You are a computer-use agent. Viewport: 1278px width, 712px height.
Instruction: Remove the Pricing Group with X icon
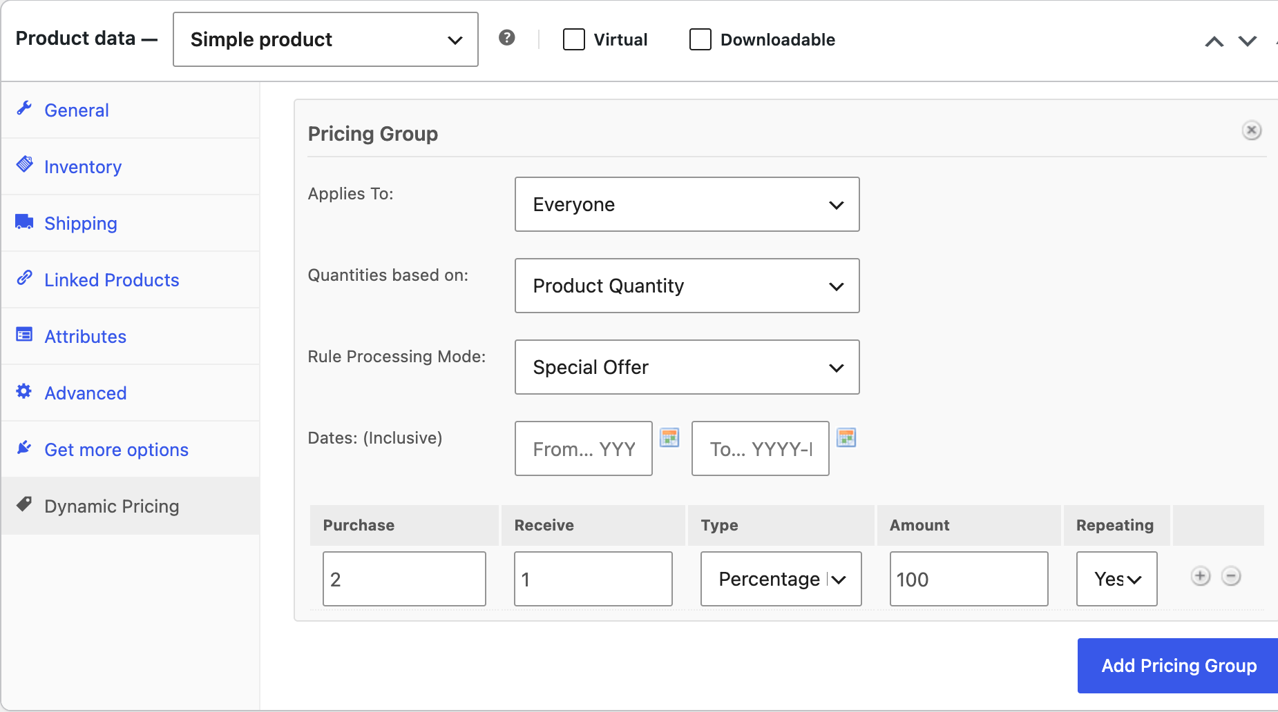[x=1252, y=130]
